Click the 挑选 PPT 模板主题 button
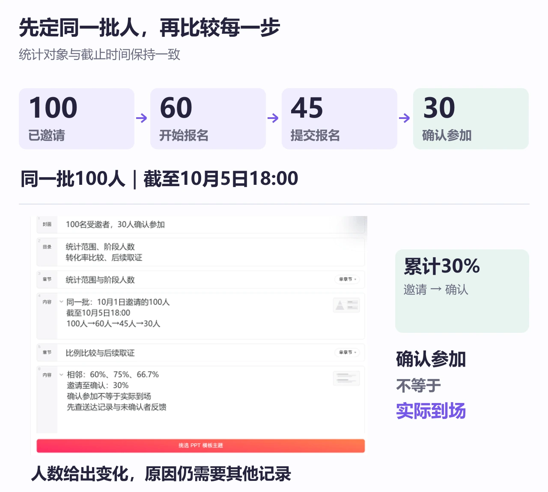 [201, 445]
